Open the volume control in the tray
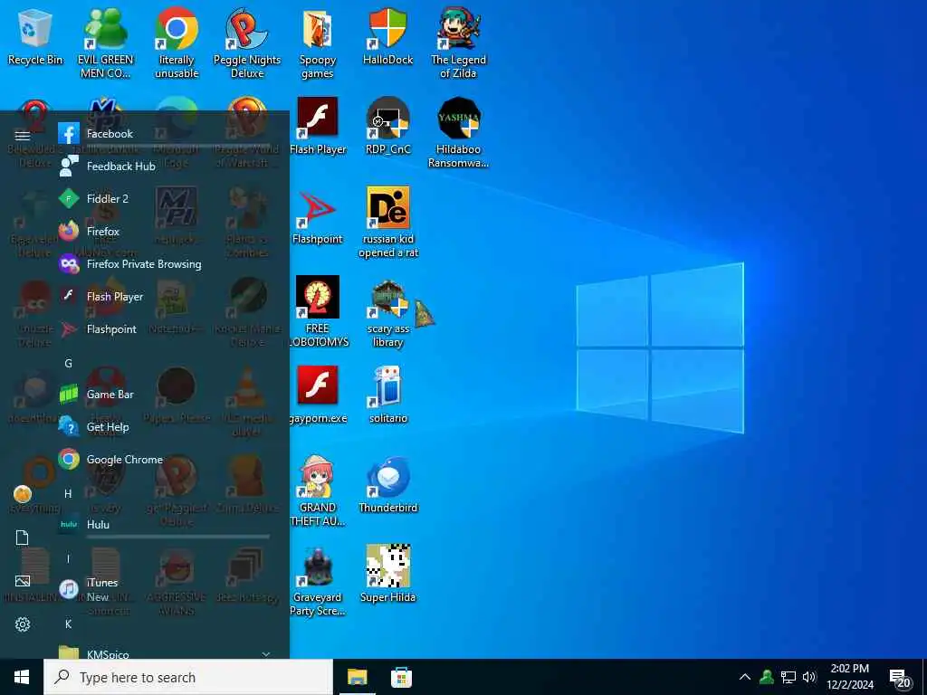 point(809,677)
